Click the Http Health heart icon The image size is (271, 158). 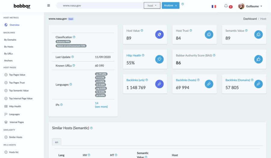tap(159, 59)
